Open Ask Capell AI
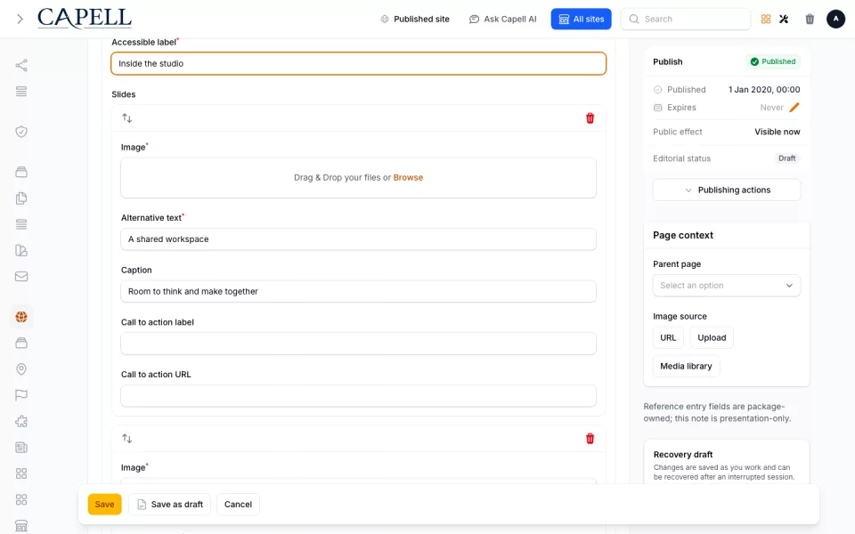The height and width of the screenshot is (534, 855). [502, 19]
